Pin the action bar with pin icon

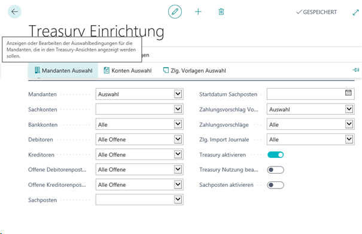click(356, 70)
